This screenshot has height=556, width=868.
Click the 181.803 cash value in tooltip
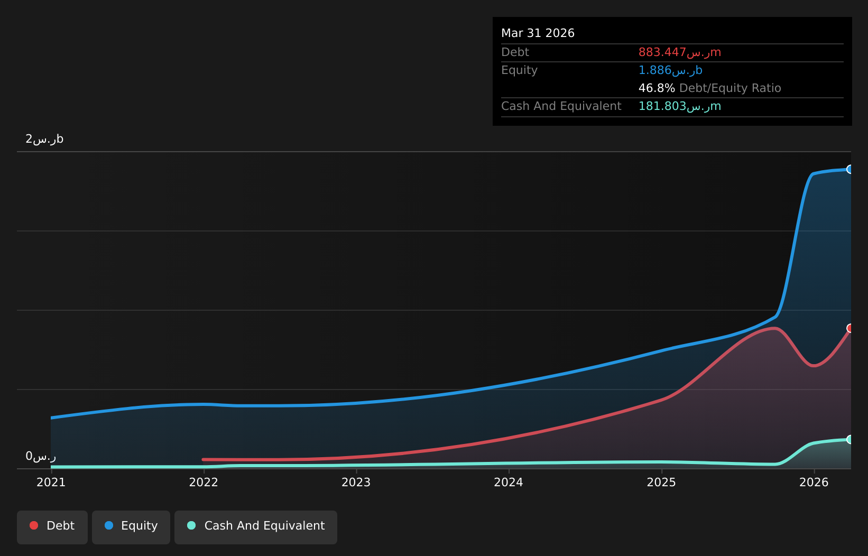click(680, 106)
